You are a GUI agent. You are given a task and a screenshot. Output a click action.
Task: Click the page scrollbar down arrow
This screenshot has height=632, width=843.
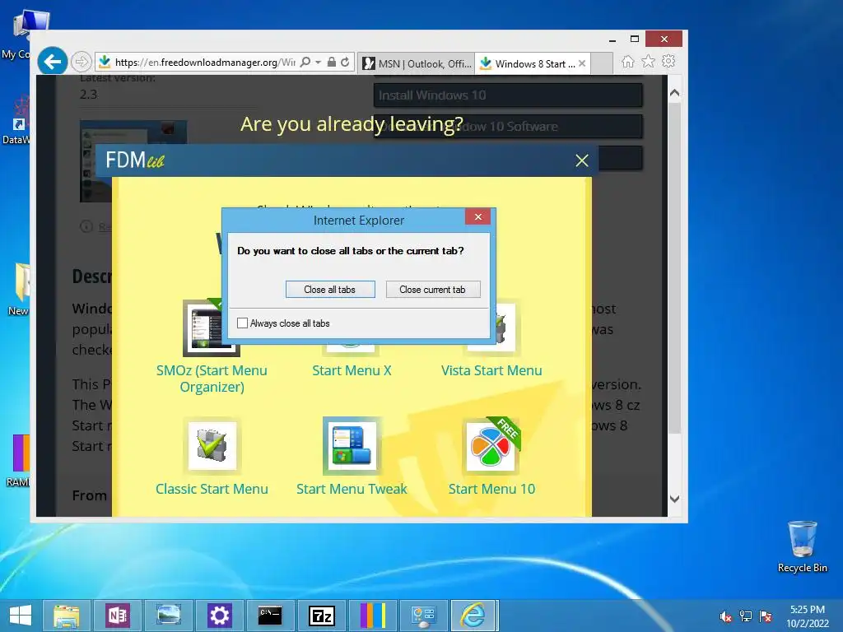[675, 499]
